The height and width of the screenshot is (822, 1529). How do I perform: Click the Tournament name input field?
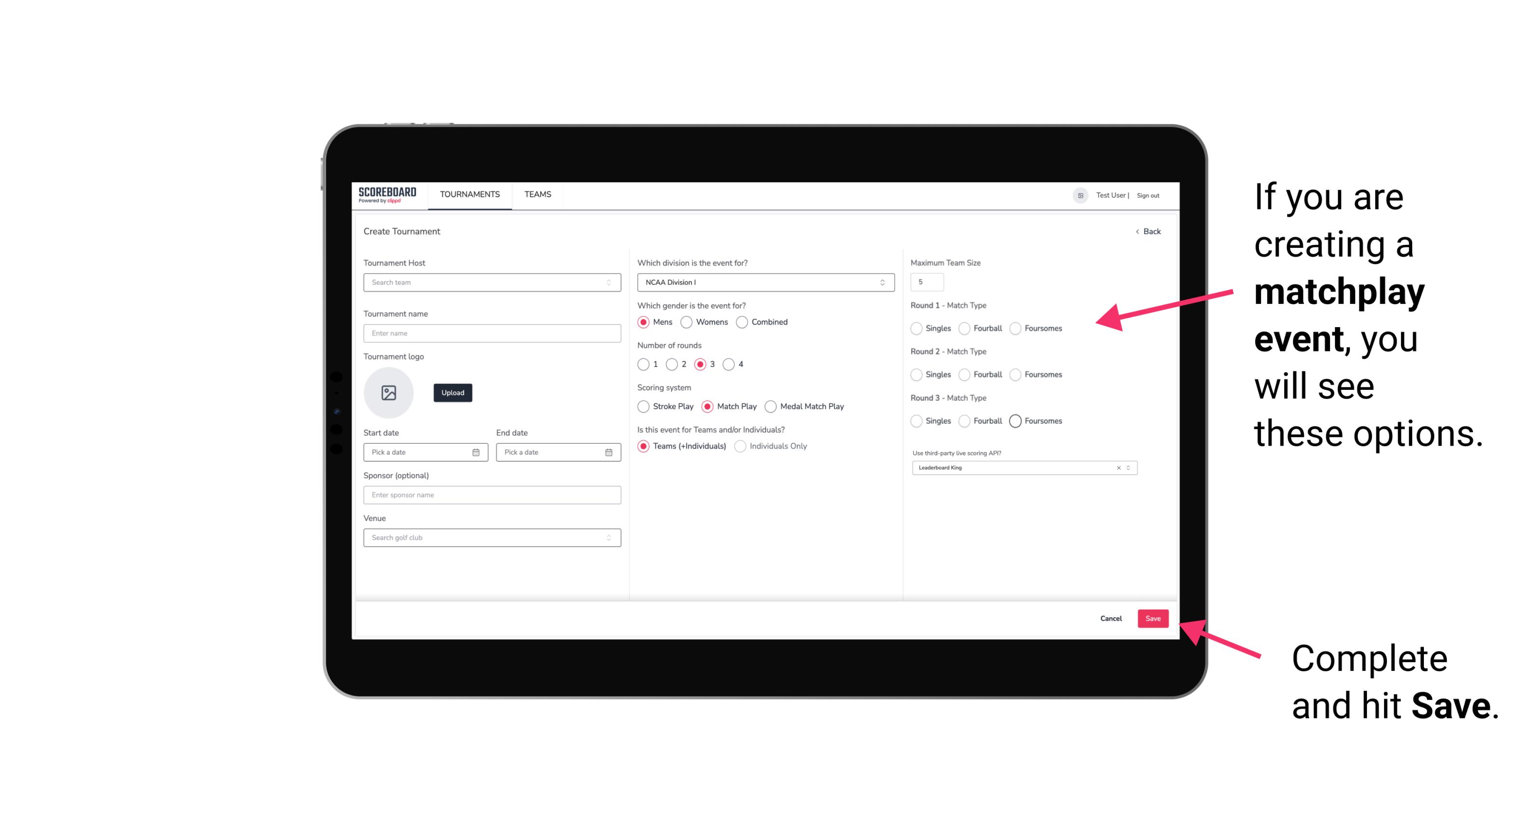pos(493,333)
